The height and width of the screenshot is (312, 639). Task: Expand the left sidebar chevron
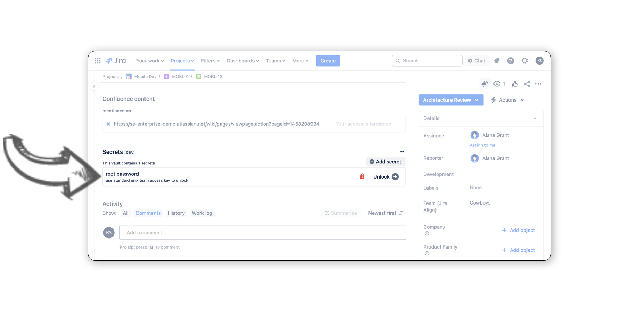pos(94,86)
